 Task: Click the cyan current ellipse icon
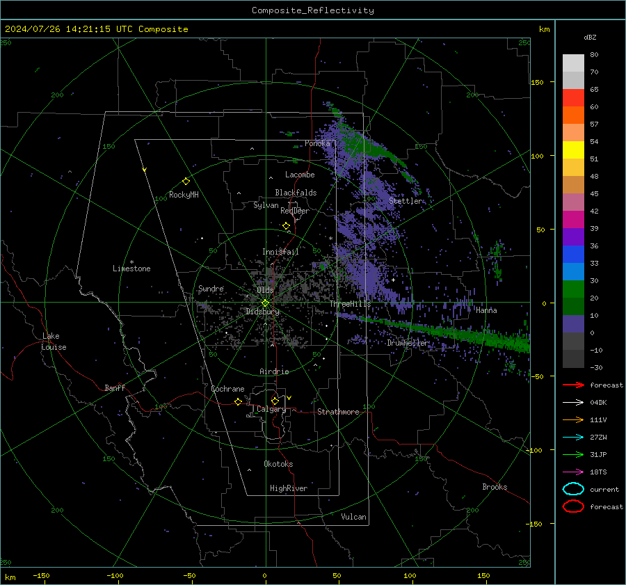(573, 489)
